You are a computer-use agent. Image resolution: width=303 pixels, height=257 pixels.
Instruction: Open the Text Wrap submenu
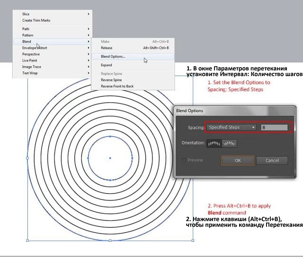(x=53, y=73)
